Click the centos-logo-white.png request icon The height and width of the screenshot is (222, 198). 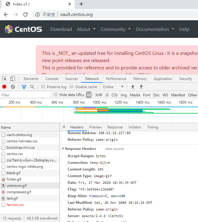3,167
